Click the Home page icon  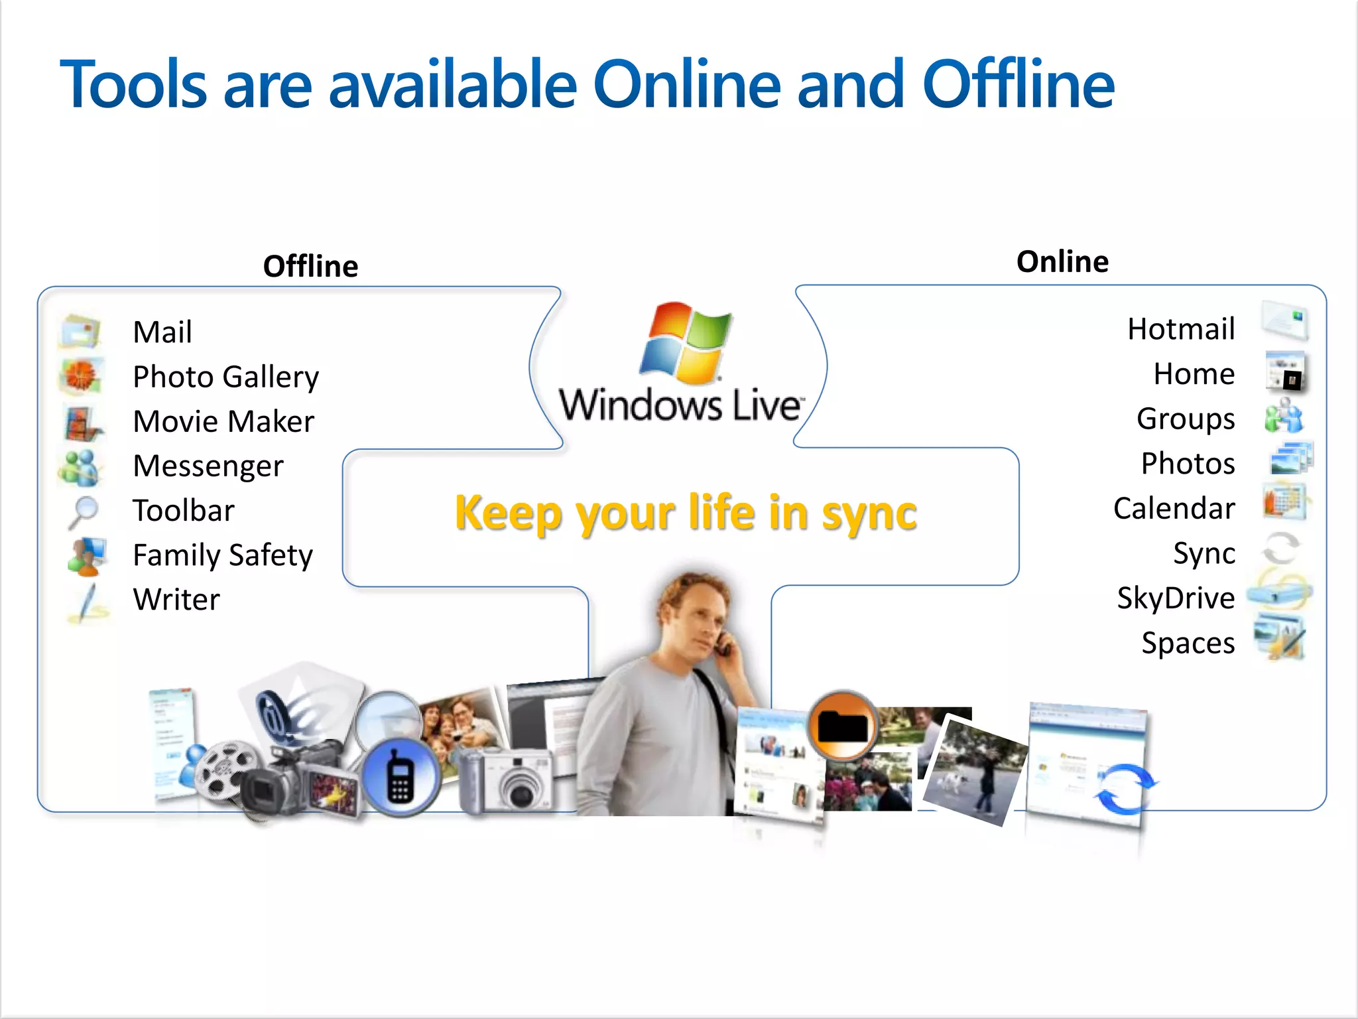[x=1285, y=371]
